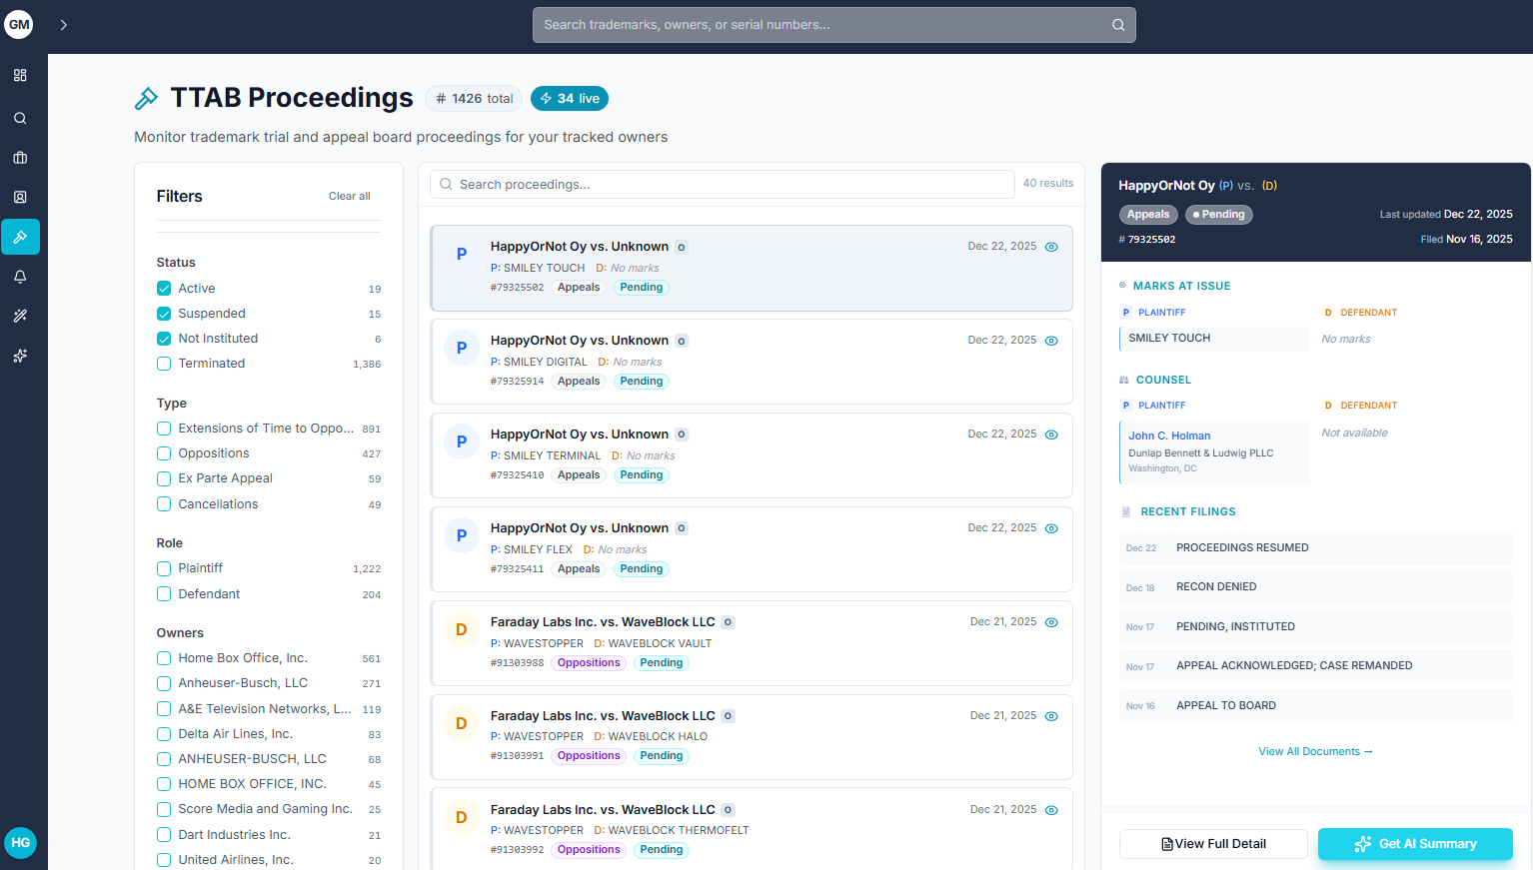Open the APPEAL ACKNOWLEDGED; CASE REMANDED filing
This screenshot has width=1533, height=870.
click(1316, 666)
